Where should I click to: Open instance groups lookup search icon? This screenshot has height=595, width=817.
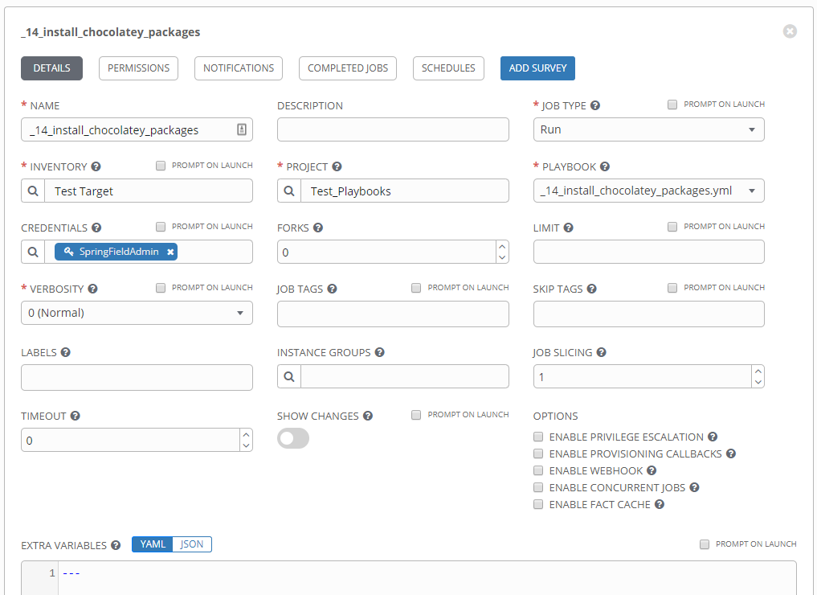[x=289, y=376]
